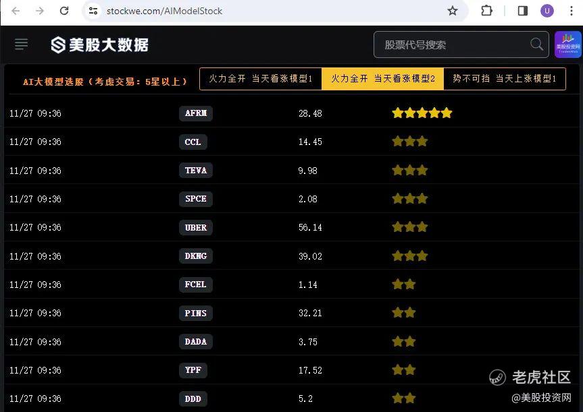Reload the page with the refresh icon
583x412 pixels.
64,11
